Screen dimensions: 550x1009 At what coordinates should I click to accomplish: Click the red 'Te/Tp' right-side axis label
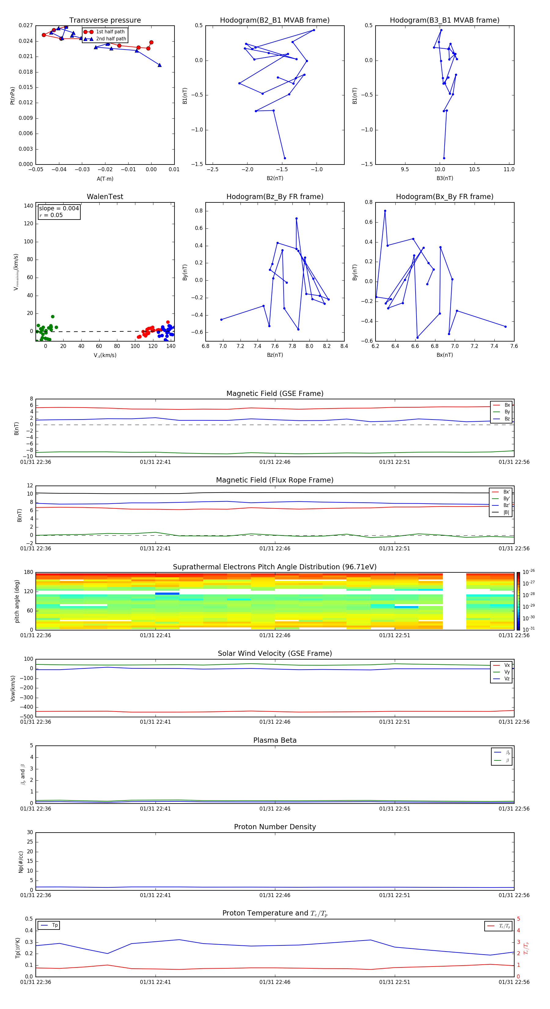[x=526, y=948]
